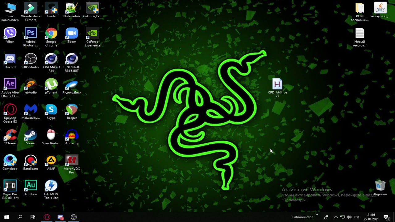Switch input language РУС indicator
The image size is (395, 222).
(357, 217)
